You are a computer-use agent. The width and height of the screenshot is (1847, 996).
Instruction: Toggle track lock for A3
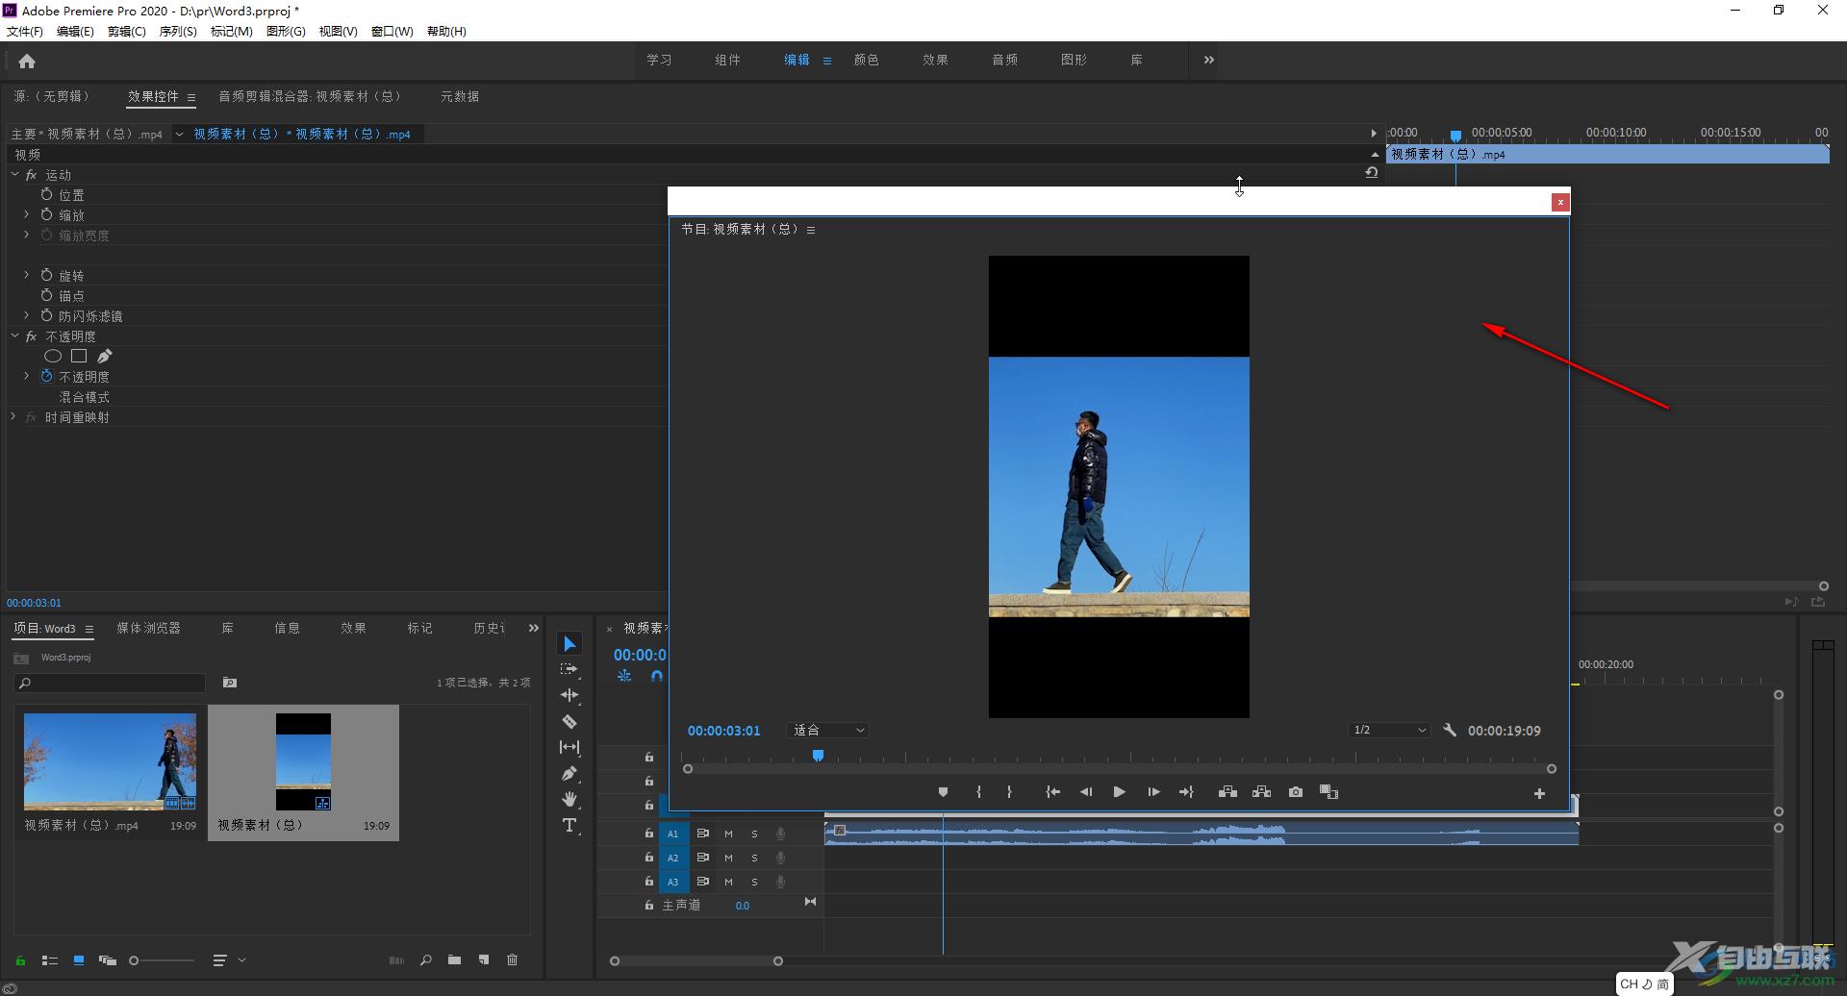pyautogui.click(x=649, y=882)
